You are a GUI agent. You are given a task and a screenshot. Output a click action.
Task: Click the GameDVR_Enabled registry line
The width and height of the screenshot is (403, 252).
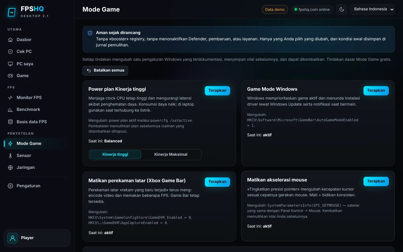click(x=140, y=217)
